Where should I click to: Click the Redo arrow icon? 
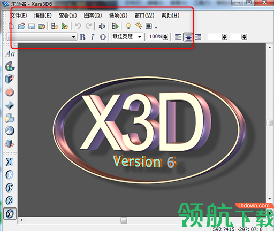click(x=89, y=26)
